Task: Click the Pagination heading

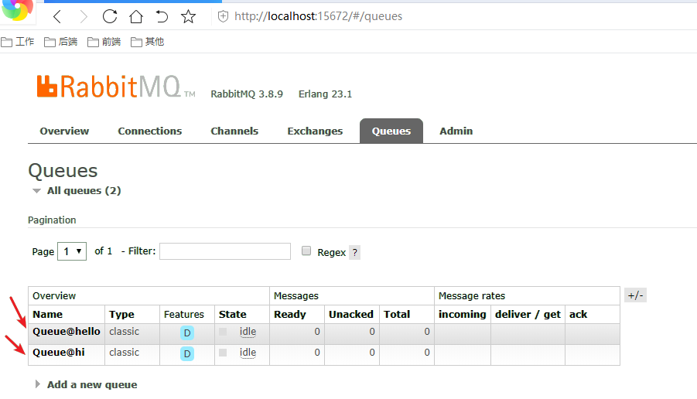Action: tap(52, 220)
